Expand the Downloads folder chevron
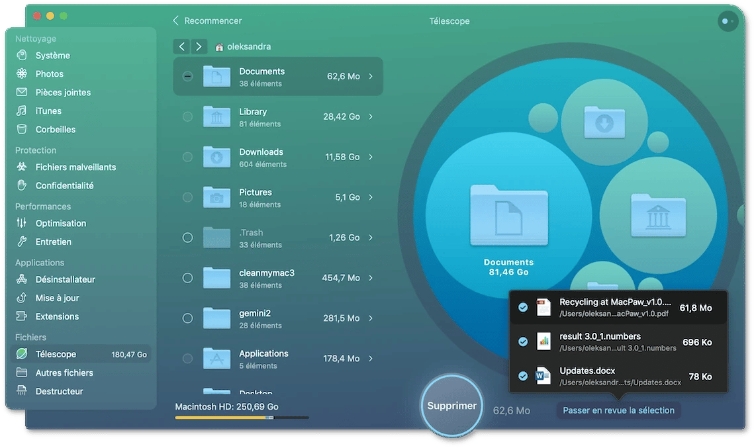Viewport: 754px width, 448px height. pos(371,157)
